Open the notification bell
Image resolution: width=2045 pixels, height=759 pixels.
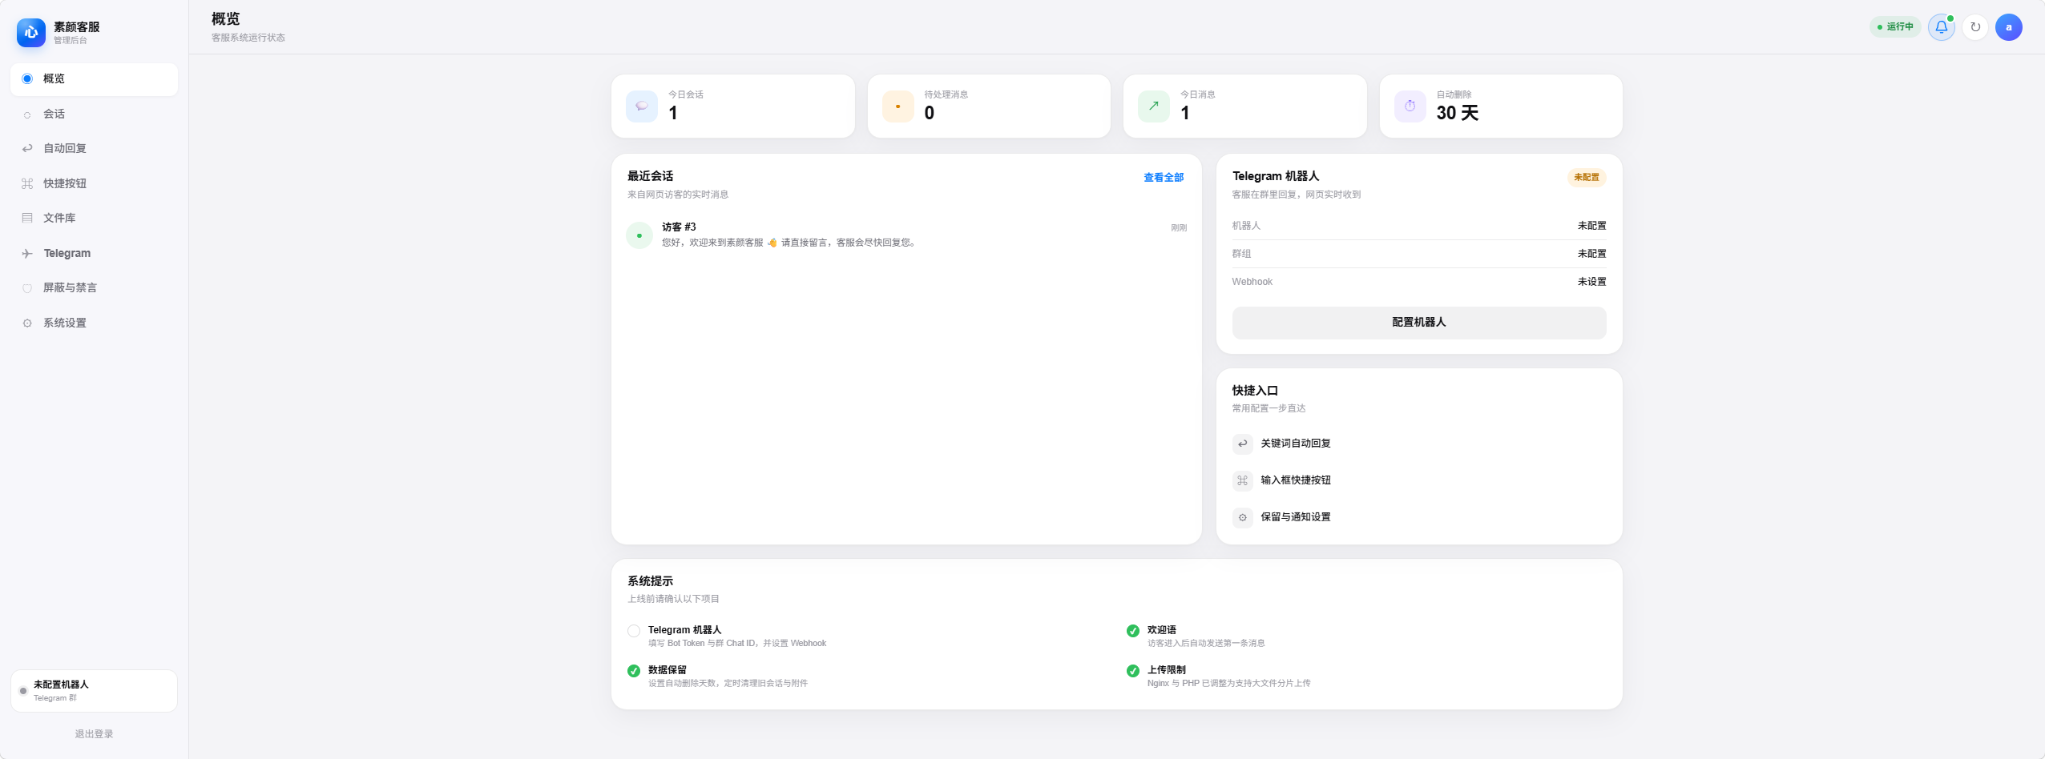(x=1941, y=27)
